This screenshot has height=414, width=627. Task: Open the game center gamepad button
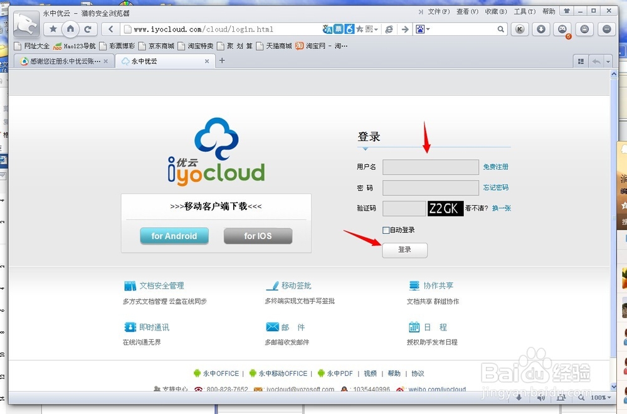pyautogui.click(x=562, y=29)
